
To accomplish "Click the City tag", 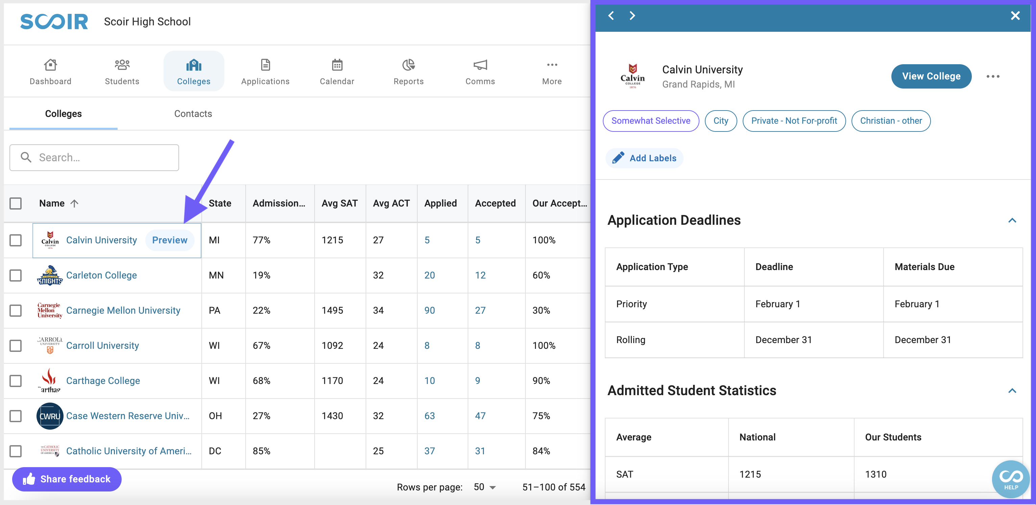I will point(721,121).
